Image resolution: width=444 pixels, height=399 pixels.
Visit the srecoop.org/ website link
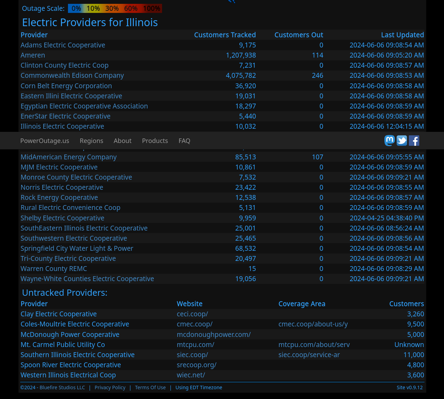pos(197,365)
